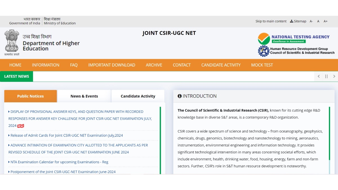Image resolution: width=338 pixels, height=190 pixels.
Task: Click A+ to increase font size
Action: pos(326,21)
